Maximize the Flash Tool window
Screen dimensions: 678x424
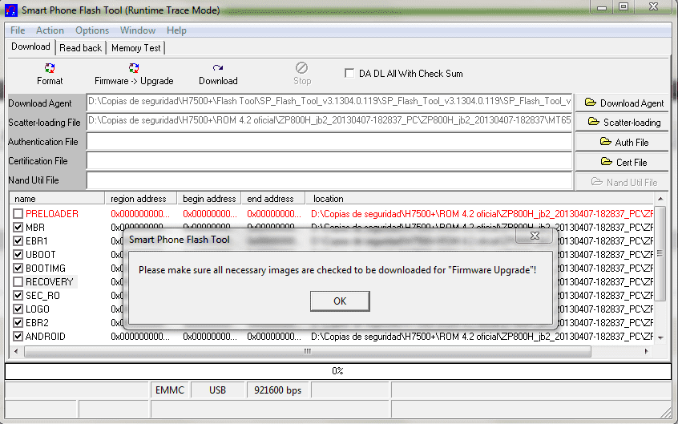point(624,6)
